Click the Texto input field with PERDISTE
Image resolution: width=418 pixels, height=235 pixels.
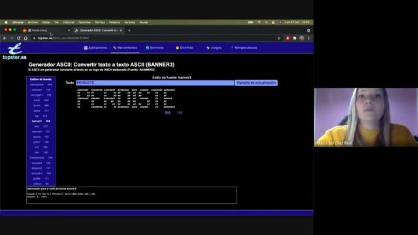pyautogui.click(x=155, y=83)
